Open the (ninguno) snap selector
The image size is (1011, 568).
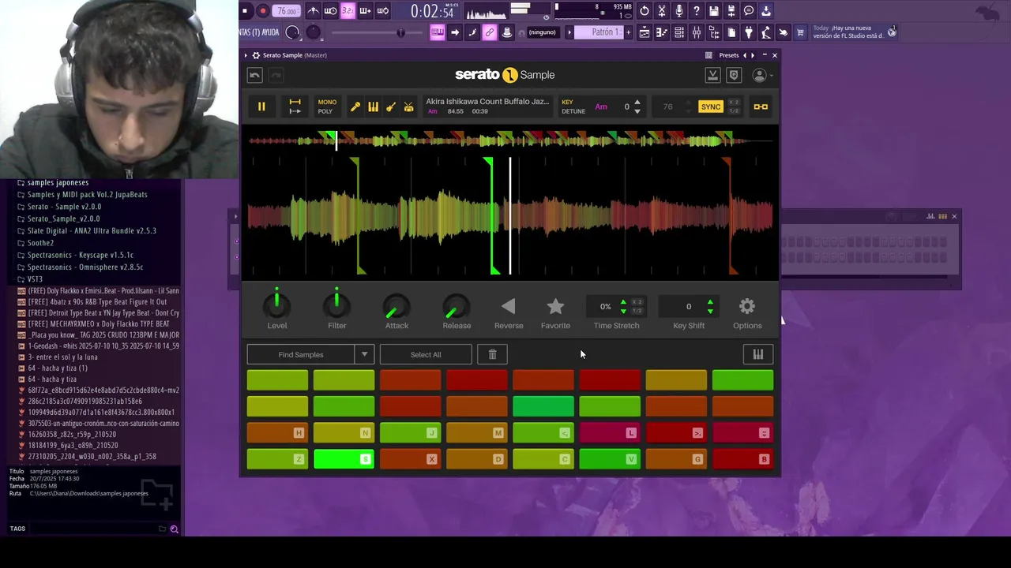542,32
